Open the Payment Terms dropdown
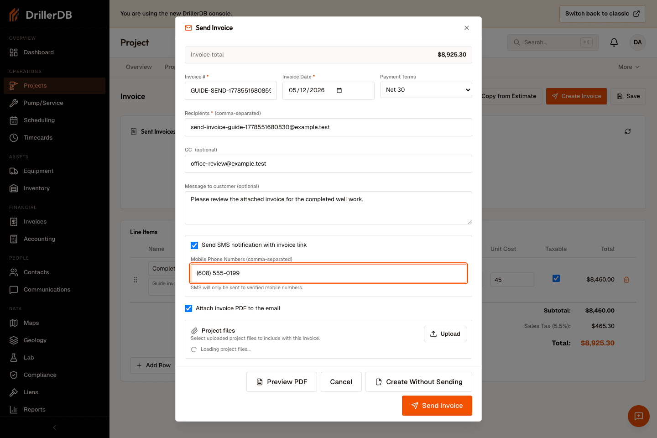The height and width of the screenshot is (438, 657). (x=426, y=90)
